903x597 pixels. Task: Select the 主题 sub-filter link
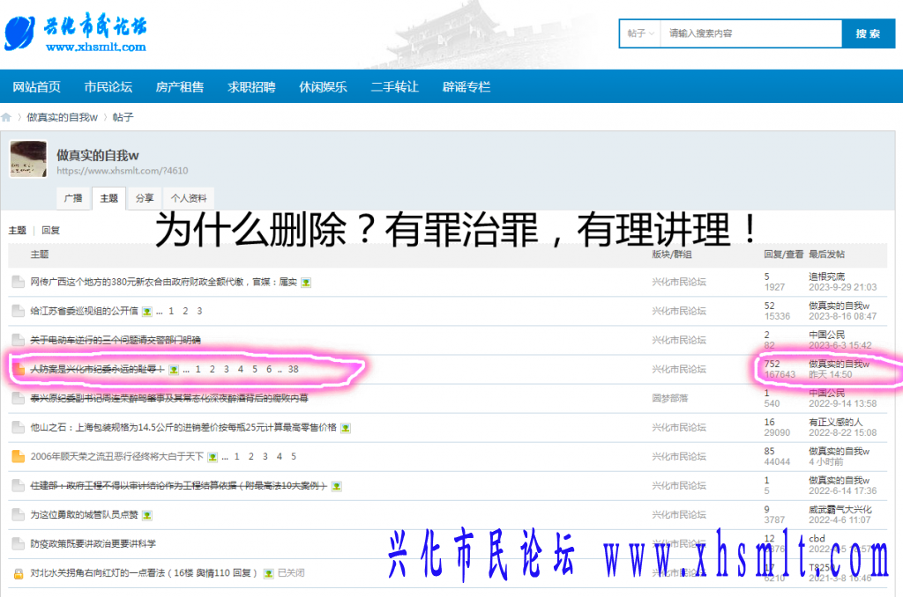[x=18, y=230]
